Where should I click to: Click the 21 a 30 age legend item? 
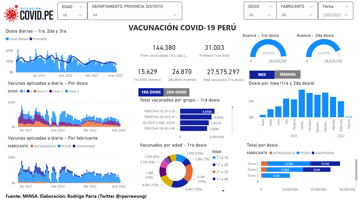coord(220,172)
